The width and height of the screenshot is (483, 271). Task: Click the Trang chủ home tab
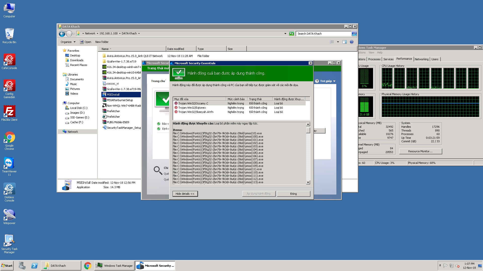158,81
